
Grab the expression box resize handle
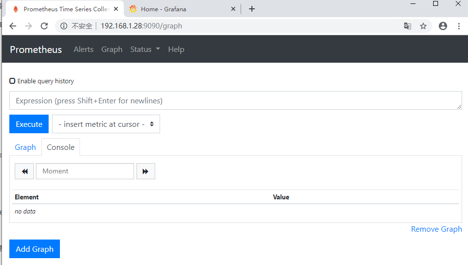(459, 107)
